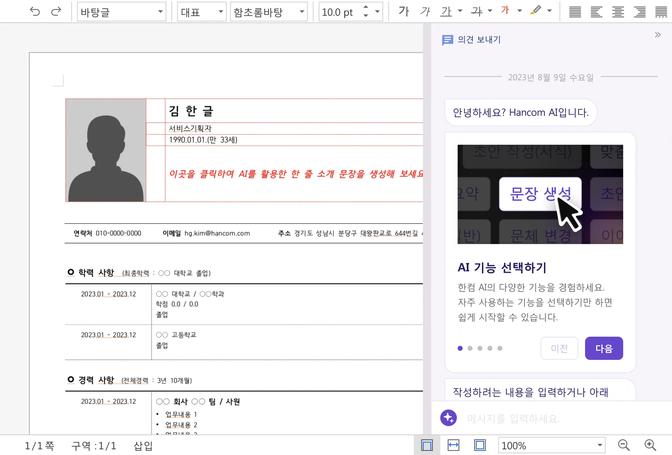Apply center paragraph alignment

pyautogui.click(x=618, y=12)
